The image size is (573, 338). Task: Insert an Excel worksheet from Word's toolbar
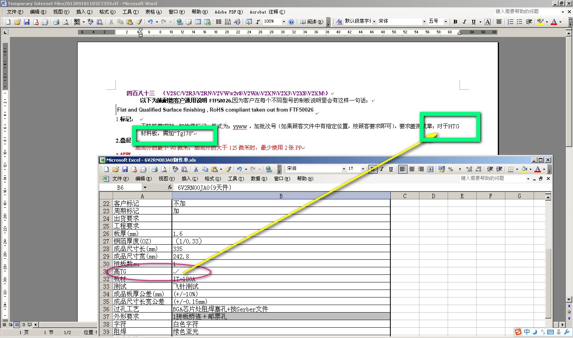pyautogui.click(x=207, y=22)
